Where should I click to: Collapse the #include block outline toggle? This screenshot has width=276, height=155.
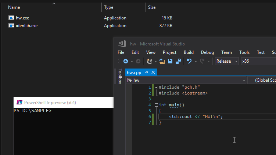(156, 87)
